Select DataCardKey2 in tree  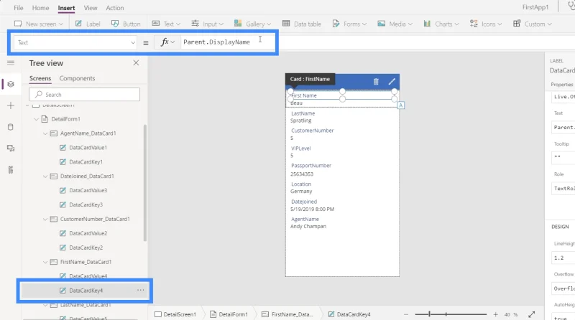point(86,248)
